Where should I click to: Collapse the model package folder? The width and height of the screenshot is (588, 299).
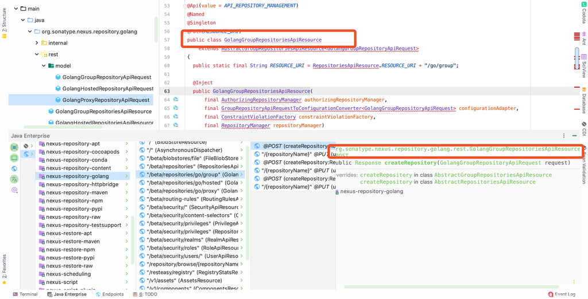pos(44,66)
